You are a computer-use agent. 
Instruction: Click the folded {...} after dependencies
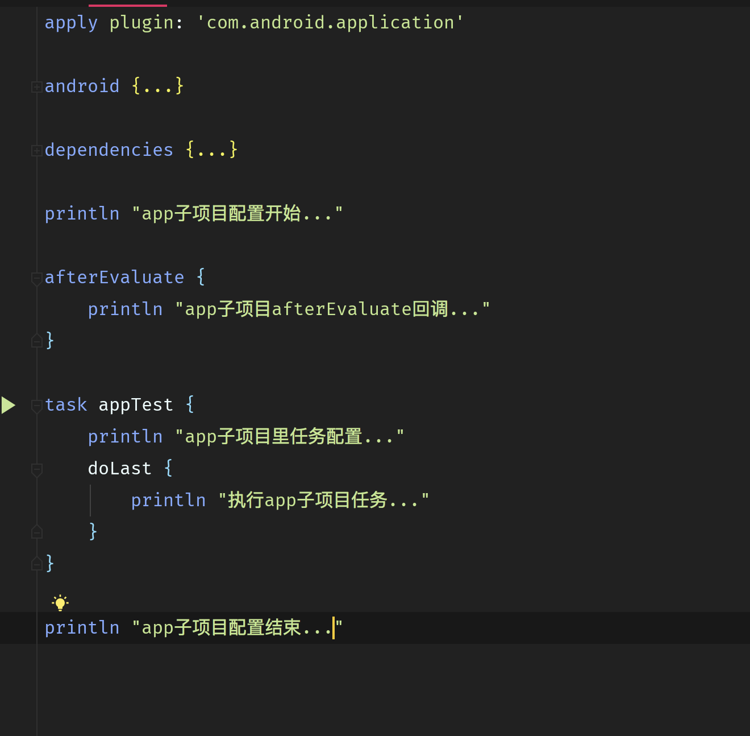(x=211, y=150)
